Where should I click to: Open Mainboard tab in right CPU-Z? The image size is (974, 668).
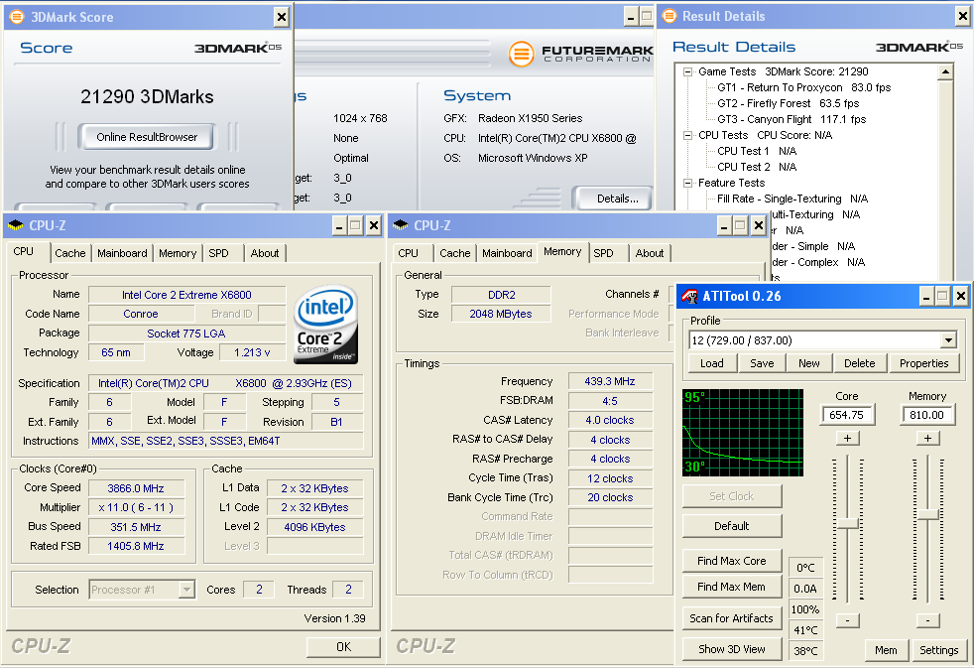507,253
